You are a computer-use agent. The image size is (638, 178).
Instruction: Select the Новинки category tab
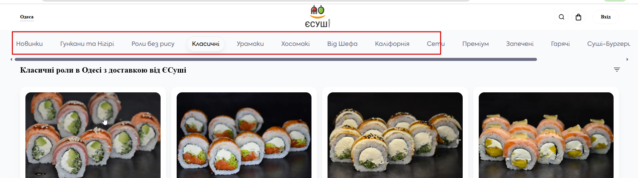[x=29, y=44]
